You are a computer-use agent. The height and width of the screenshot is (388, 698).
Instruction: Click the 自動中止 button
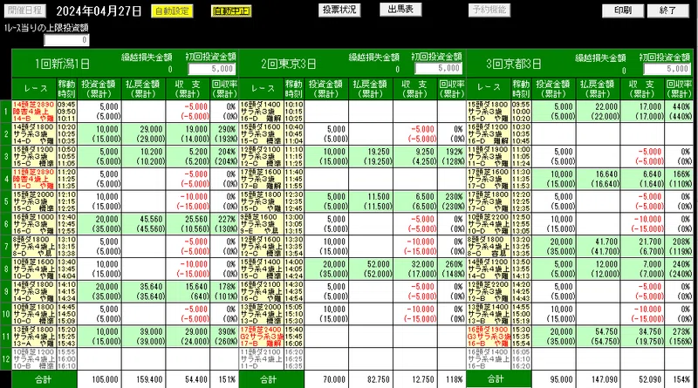coord(231,11)
